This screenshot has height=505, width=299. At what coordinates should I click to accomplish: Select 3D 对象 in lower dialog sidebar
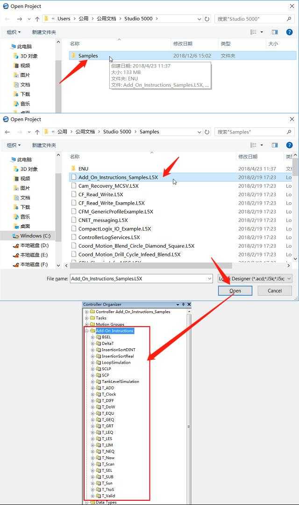click(26, 169)
